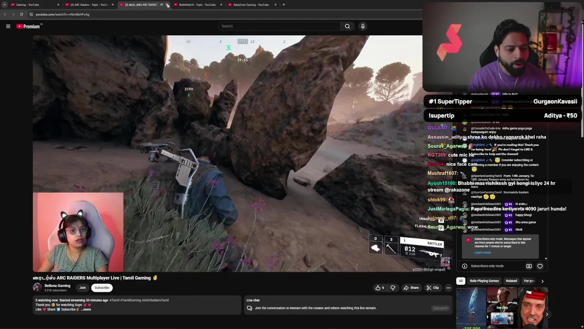Viewport: 584px width, 329px height.
Task: Open Bellona Gaming channel avatar
Action: 37,287
